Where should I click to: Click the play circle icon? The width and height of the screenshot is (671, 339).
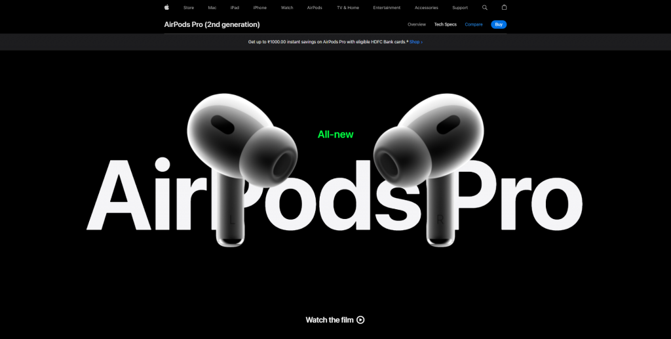(x=361, y=320)
